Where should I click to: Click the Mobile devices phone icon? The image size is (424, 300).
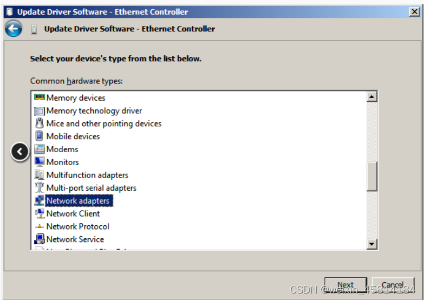39,136
